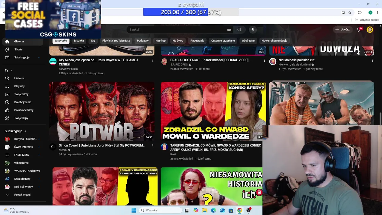Screen dimensions: 382x215
Task: Open the Chrome profile R avatar
Action: (x=370, y=13)
